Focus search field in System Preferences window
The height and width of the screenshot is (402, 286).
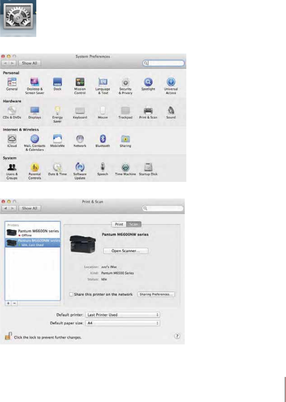pyautogui.click(x=163, y=63)
